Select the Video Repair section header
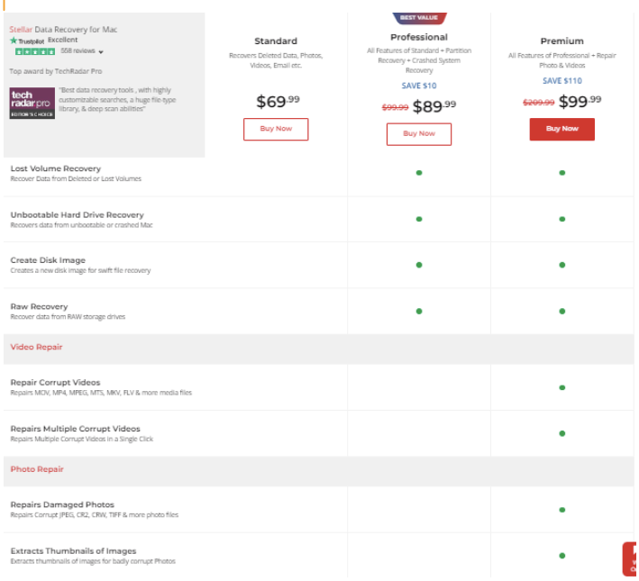The image size is (639, 581). click(x=36, y=347)
